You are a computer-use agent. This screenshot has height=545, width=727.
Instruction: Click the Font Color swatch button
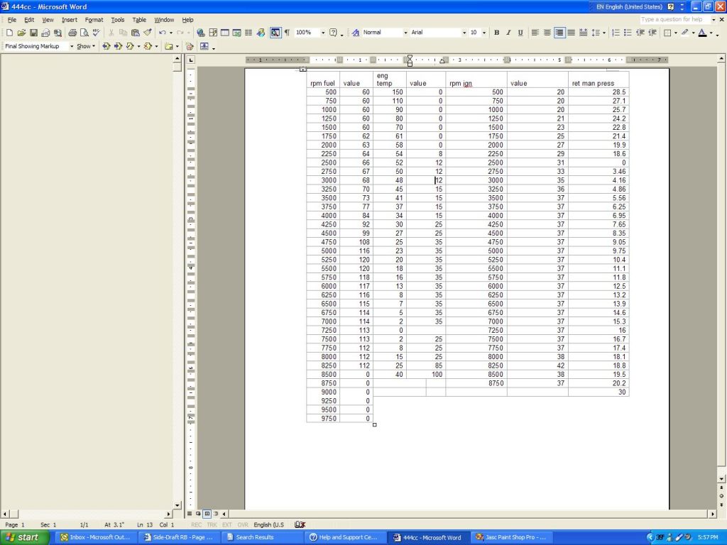[x=702, y=33]
